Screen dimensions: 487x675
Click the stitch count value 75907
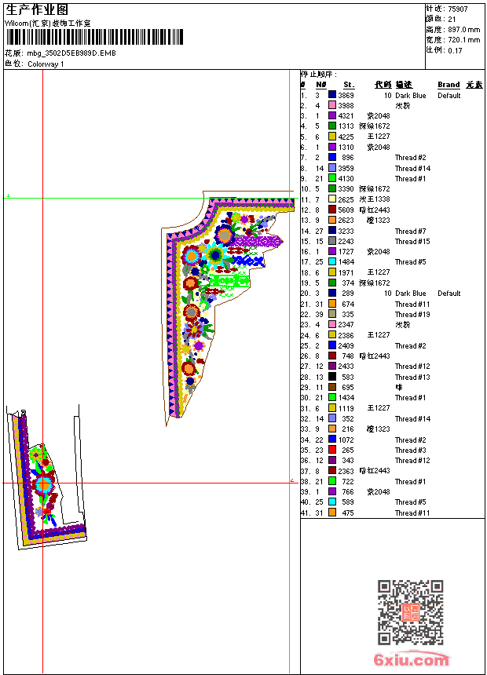coord(458,9)
